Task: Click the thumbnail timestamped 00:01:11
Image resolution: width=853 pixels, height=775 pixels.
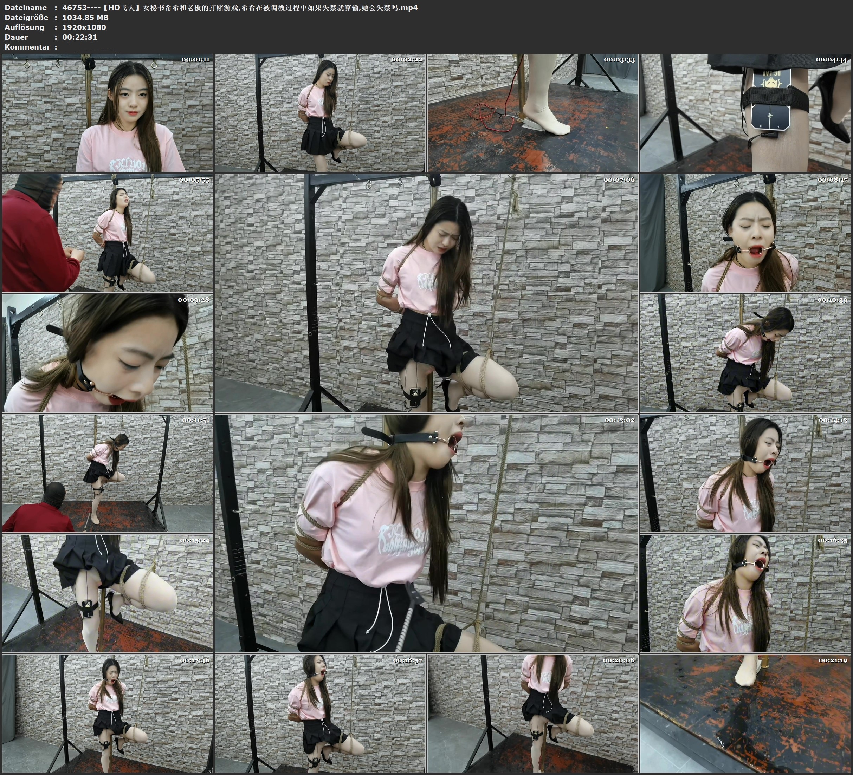Action: (108, 112)
